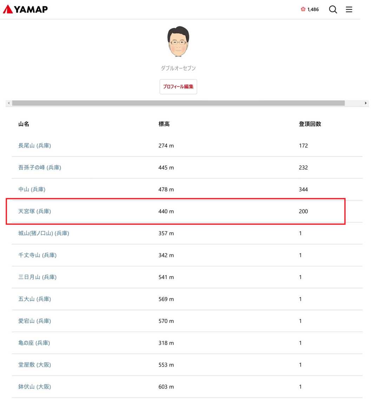Screen dimensions: 379x415
Task: Click the 登頂回数 column header
Action: pyautogui.click(x=310, y=124)
